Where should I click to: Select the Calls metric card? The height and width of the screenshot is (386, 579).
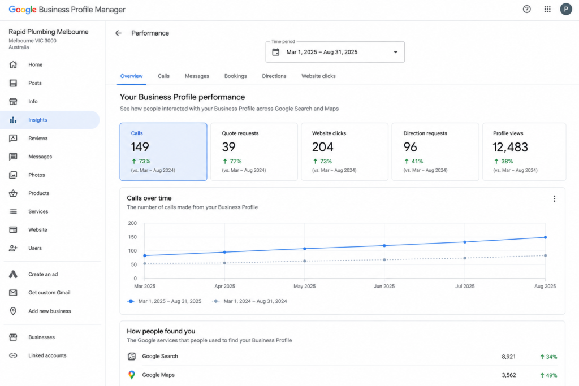[x=163, y=151]
